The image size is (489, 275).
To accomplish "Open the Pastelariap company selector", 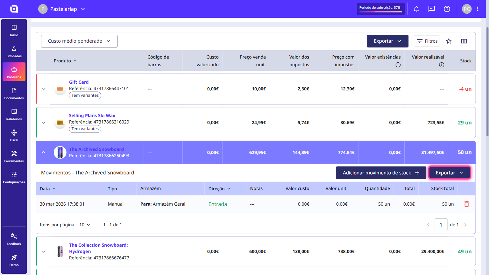I will tap(62, 9).
